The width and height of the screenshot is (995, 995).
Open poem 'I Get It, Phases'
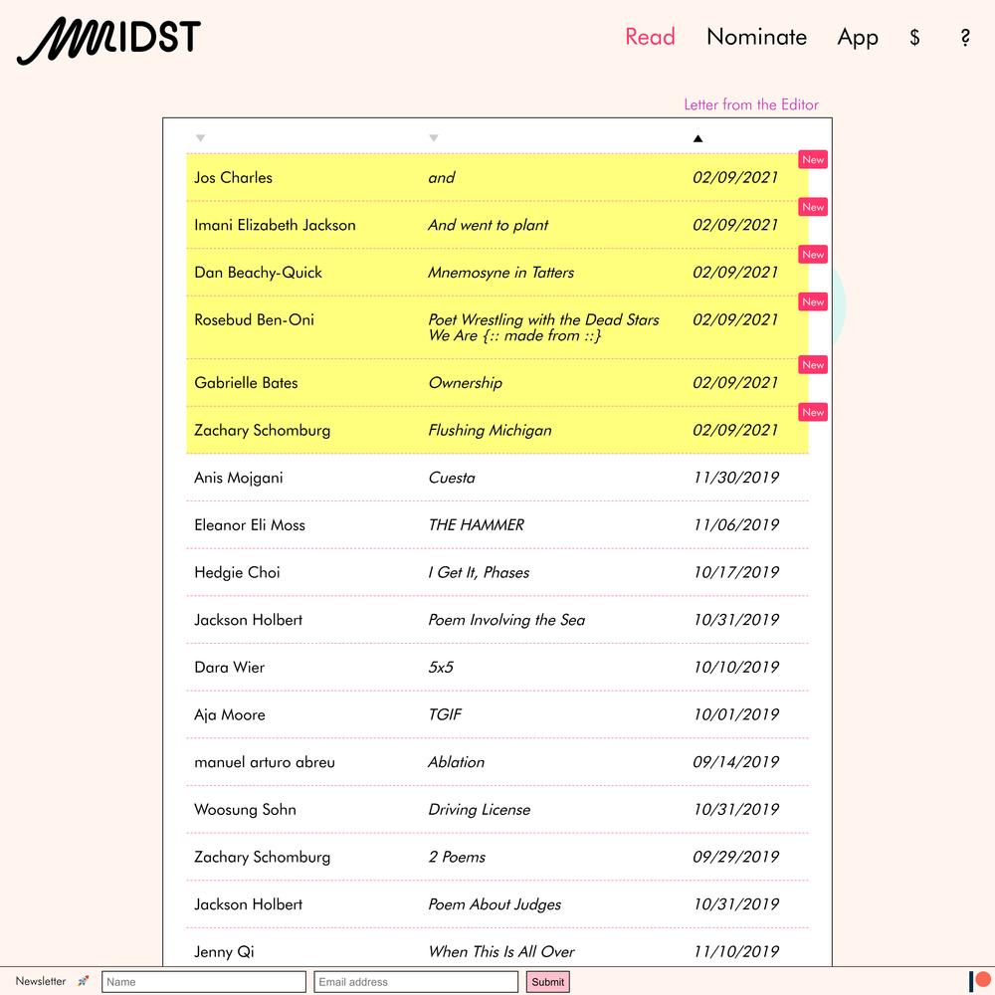479,573
